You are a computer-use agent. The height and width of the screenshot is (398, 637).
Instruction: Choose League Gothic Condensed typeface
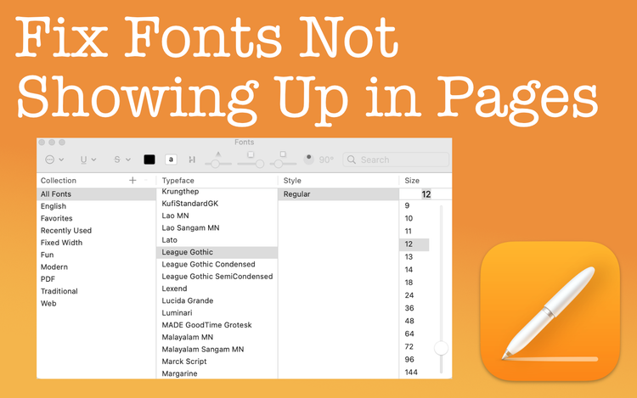(x=217, y=264)
